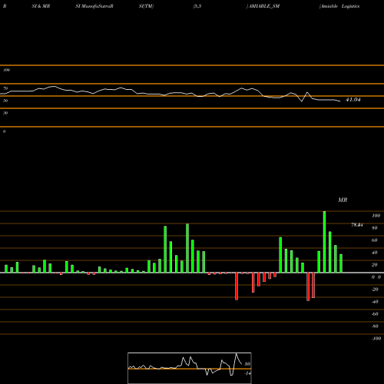This screenshot has height=384, width=384.
Task: Click the MR axis label -20
Action: (x=375, y=290)
